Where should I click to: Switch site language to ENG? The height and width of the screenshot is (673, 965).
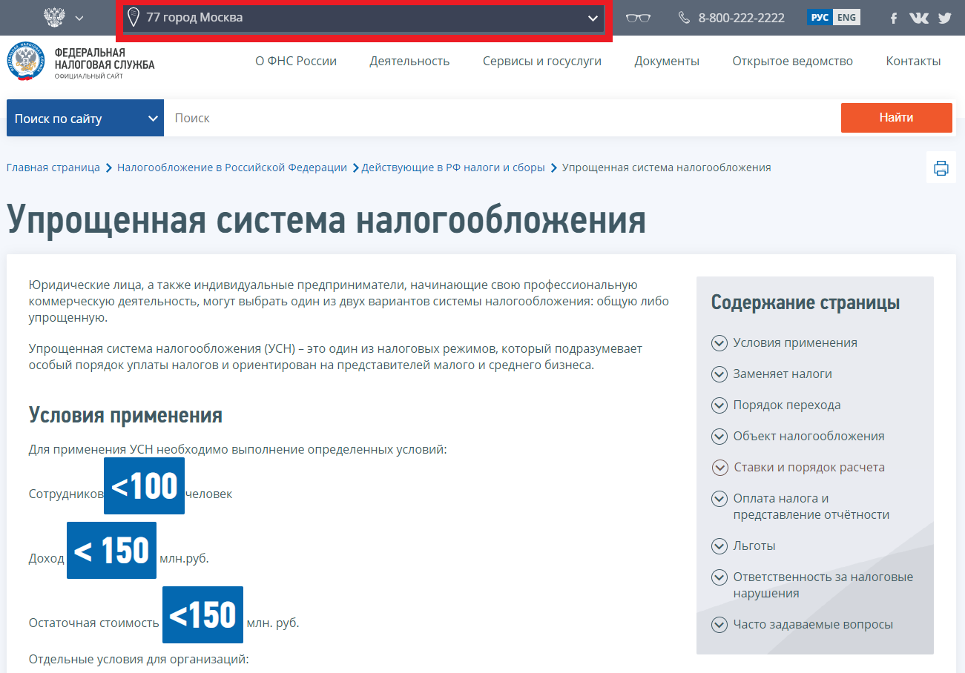point(846,18)
